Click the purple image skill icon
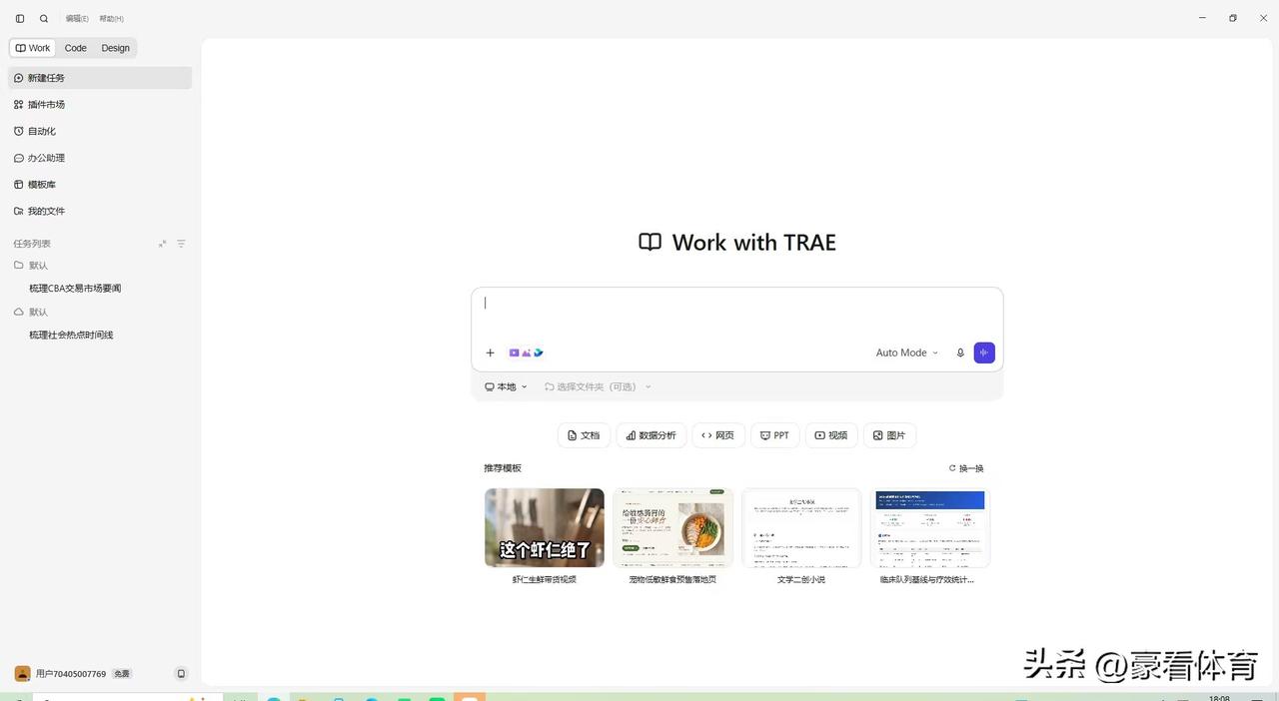 coord(527,352)
